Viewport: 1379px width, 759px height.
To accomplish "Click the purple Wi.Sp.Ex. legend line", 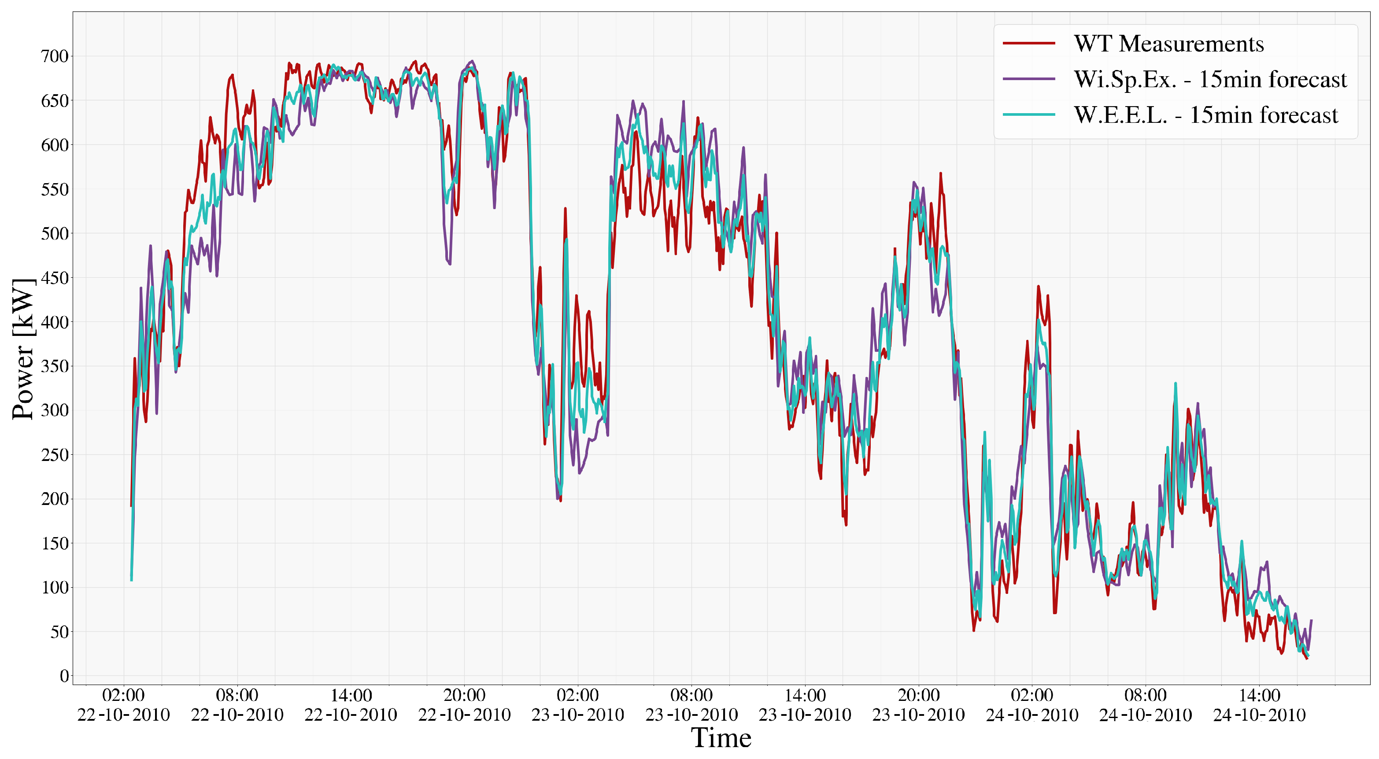I will pyautogui.click(x=1028, y=79).
